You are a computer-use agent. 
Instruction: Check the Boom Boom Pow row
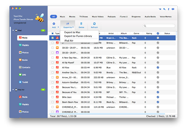(x=52, y=102)
